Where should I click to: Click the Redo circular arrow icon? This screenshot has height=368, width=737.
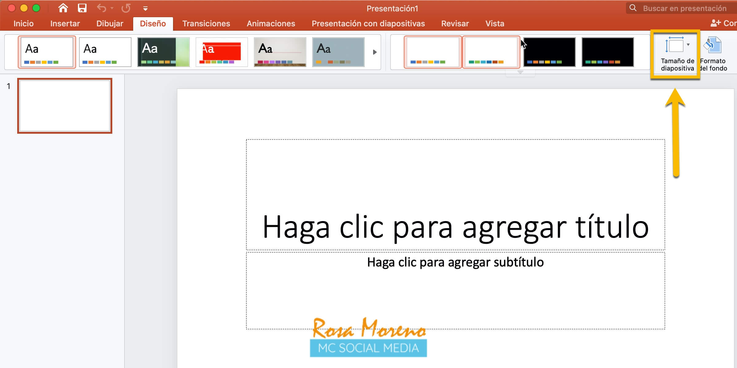click(126, 8)
